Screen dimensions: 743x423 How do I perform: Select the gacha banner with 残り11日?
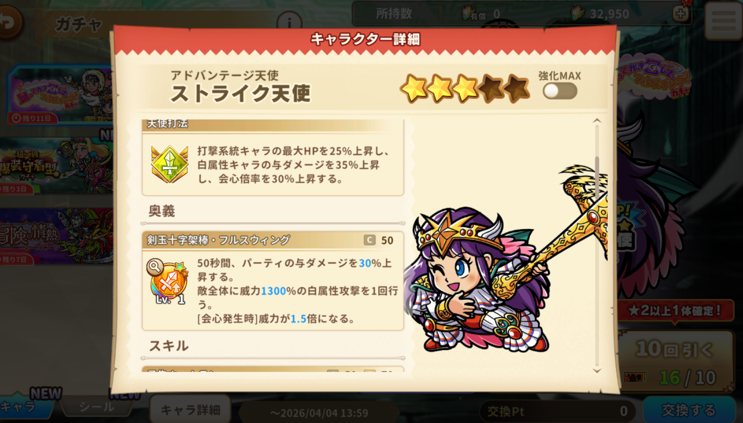click(60, 95)
